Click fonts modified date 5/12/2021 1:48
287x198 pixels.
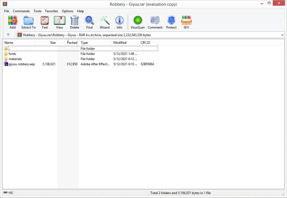(125, 54)
